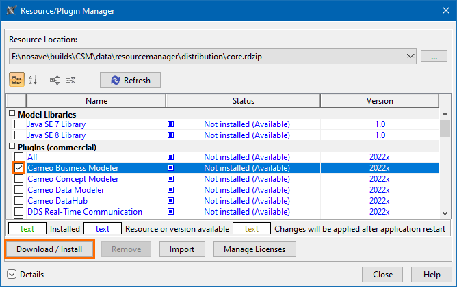Enable the Cameo Data Modeler checkbox

[x=18, y=190]
